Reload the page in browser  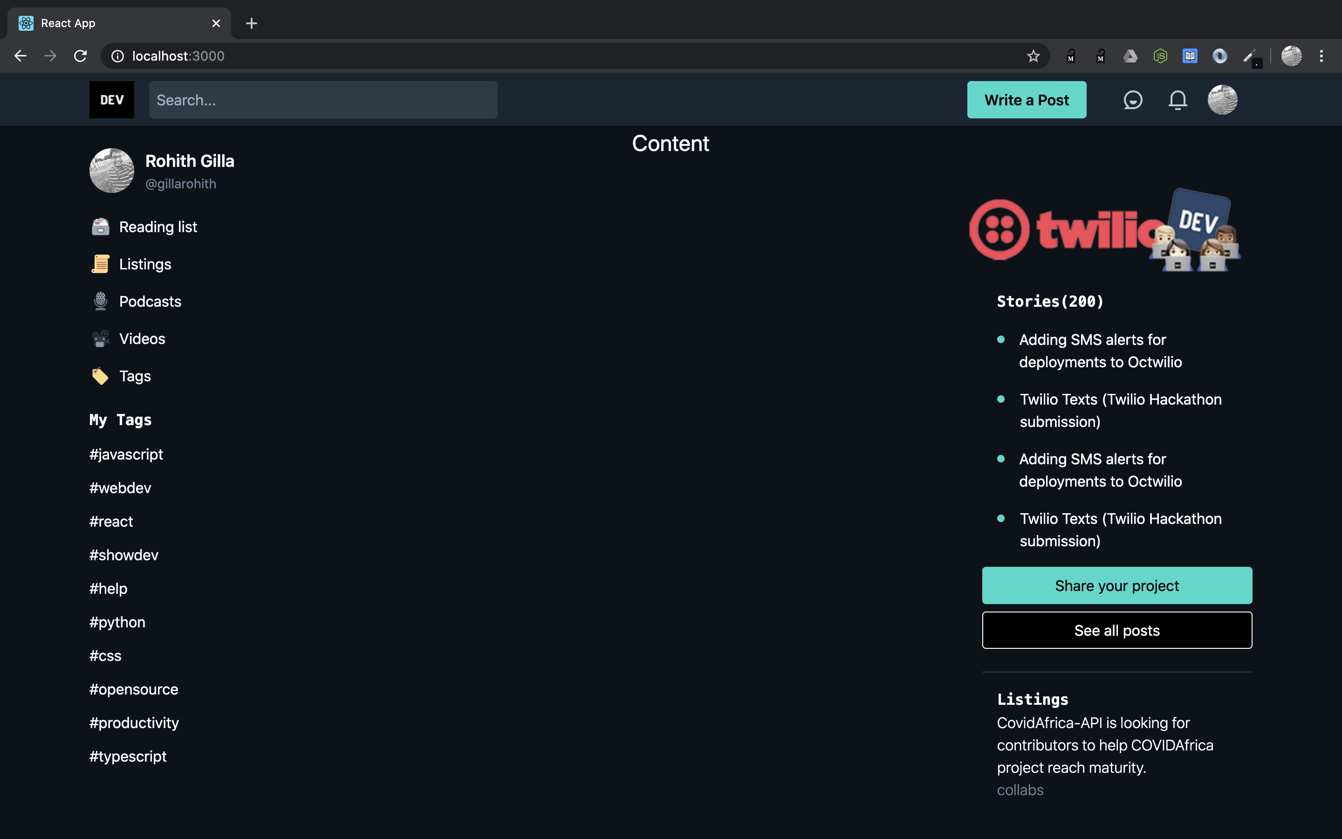(x=81, y=56)
